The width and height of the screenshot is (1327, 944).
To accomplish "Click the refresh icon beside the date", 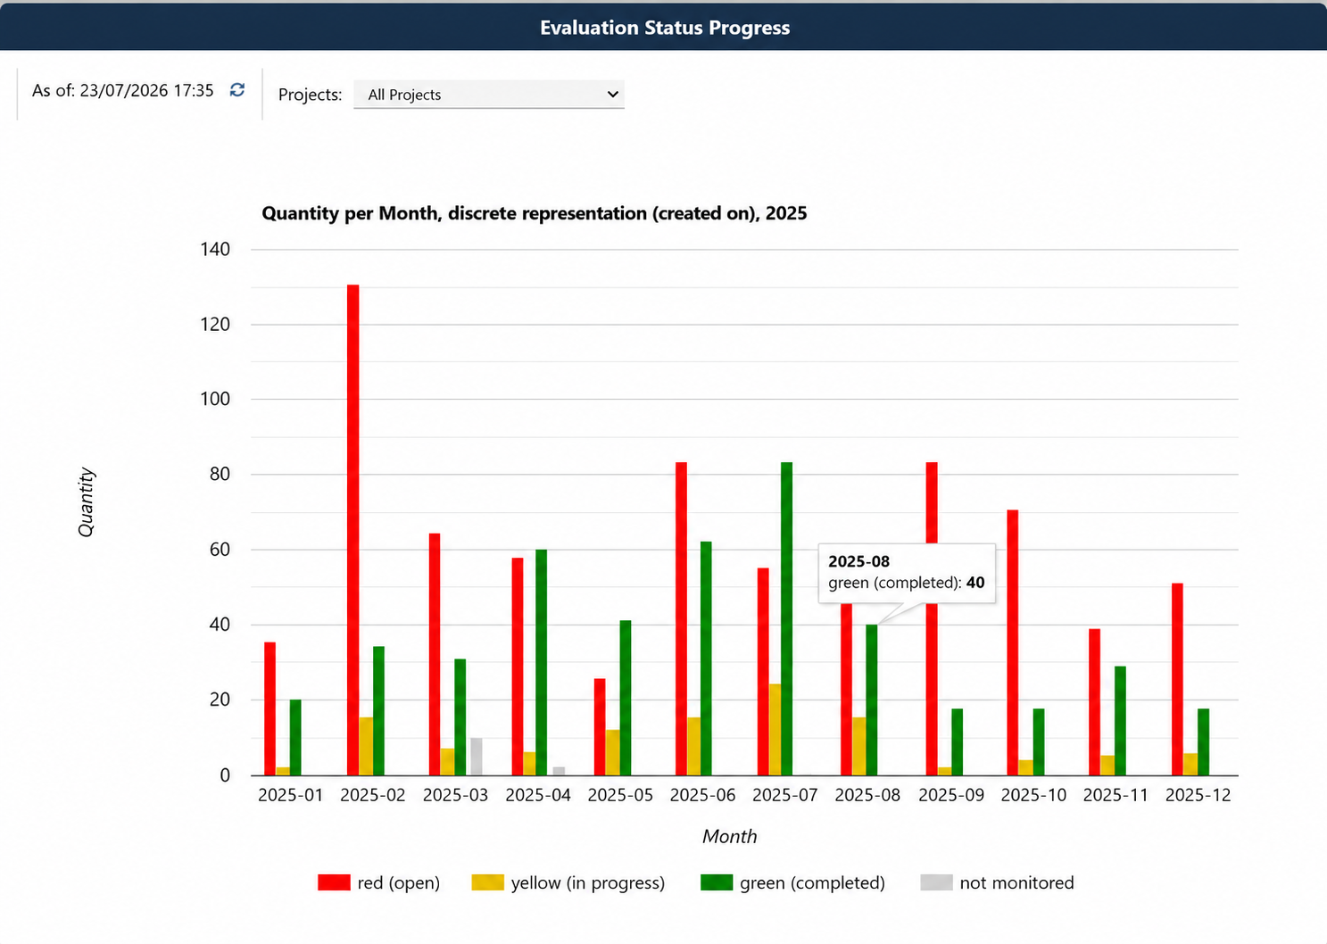I will [x=237, y=90].
